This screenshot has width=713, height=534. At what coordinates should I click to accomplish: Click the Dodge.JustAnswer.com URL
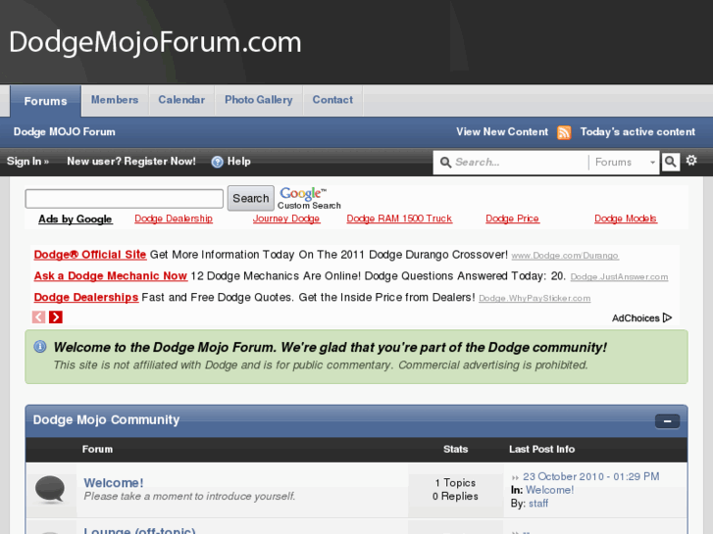tap(619, 276)
